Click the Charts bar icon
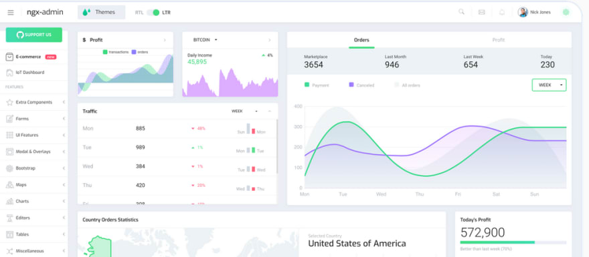The width and height of the screenshot is (589, 257). [9, 201]
